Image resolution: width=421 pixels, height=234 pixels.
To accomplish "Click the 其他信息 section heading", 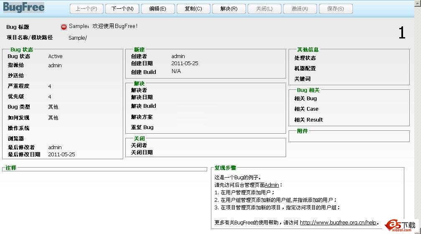I will point(308,50).
